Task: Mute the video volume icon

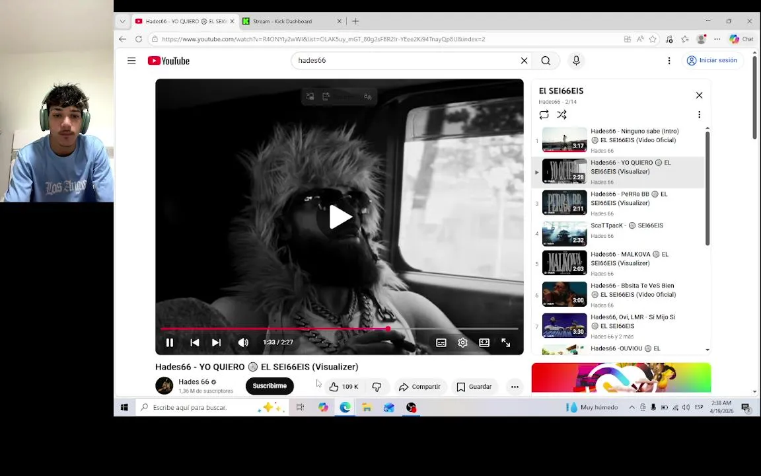Action: coord(243,342)
